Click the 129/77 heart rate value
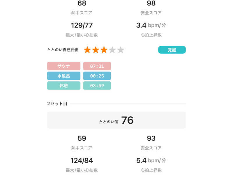This screenshot has width=233, height=175. click(x=82, y=25)
